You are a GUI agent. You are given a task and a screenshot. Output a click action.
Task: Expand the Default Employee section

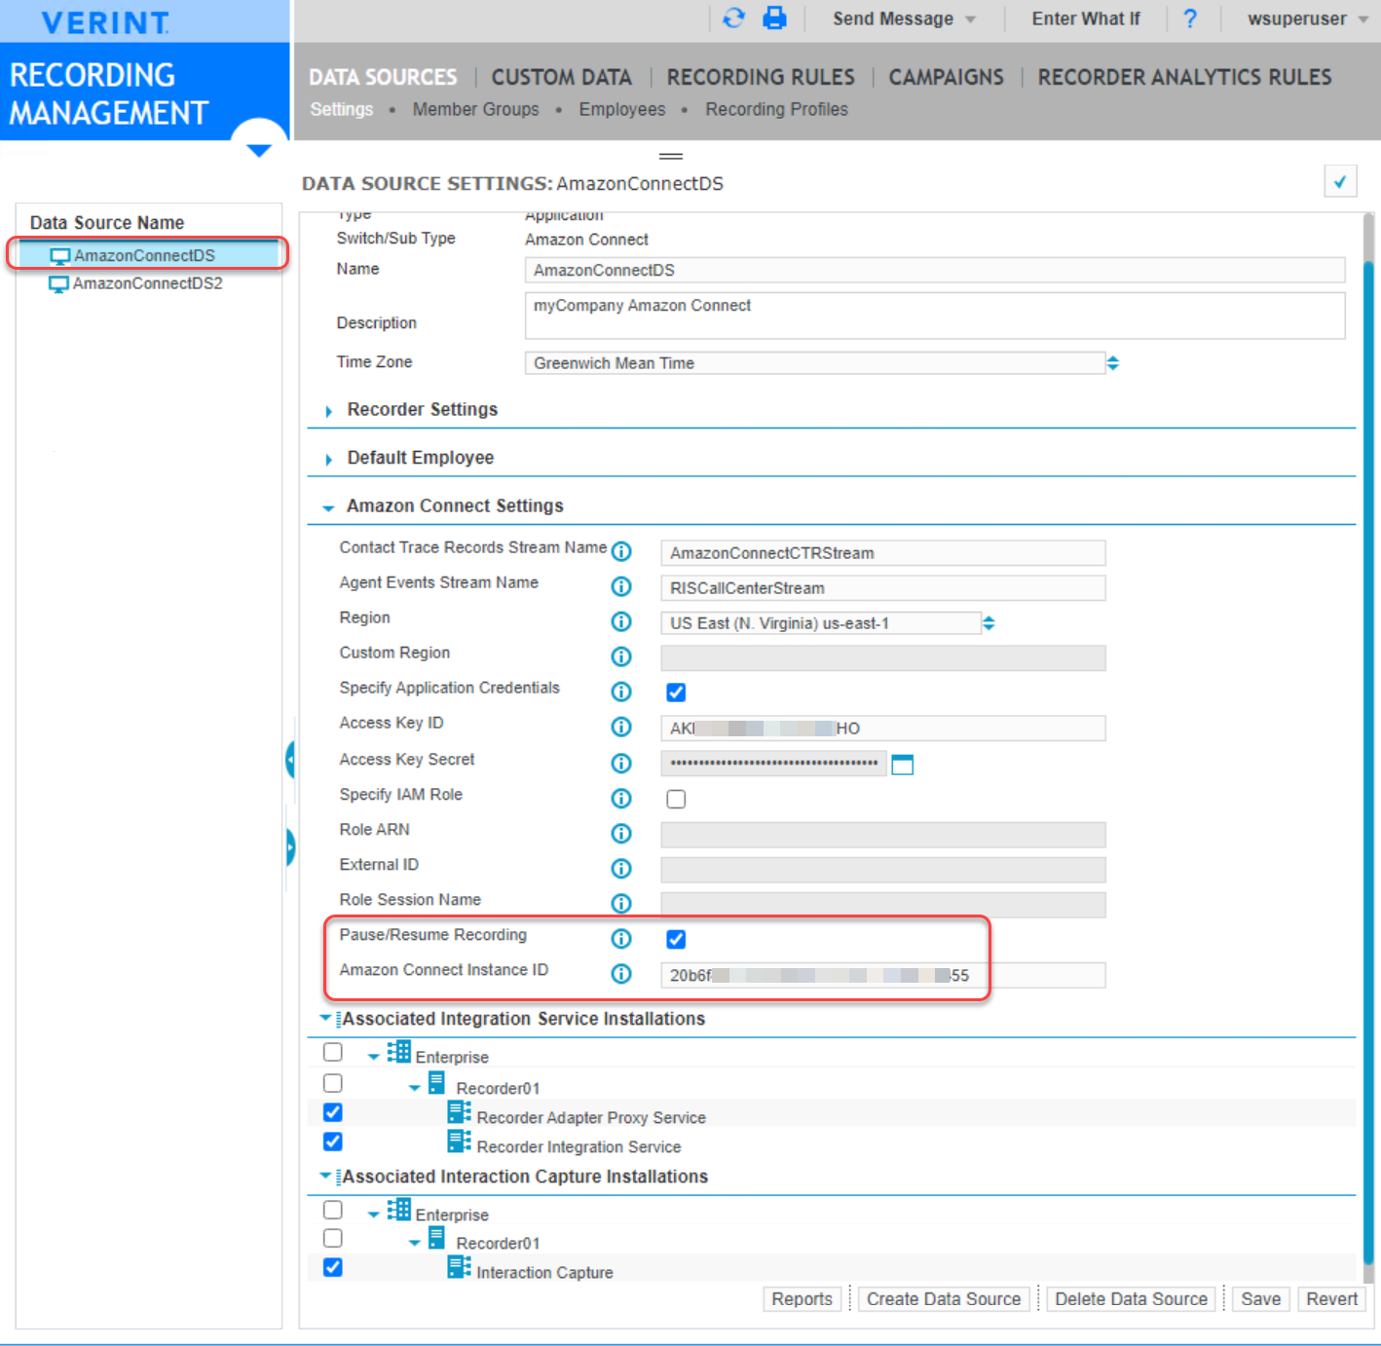tap(328, 459)
